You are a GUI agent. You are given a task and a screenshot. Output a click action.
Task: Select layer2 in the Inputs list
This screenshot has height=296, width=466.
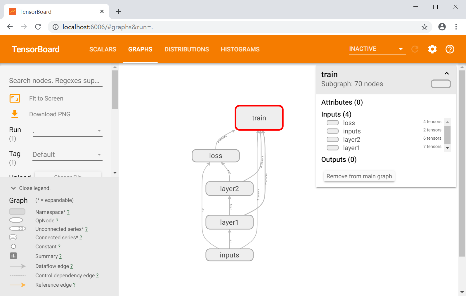coord(352,140)
